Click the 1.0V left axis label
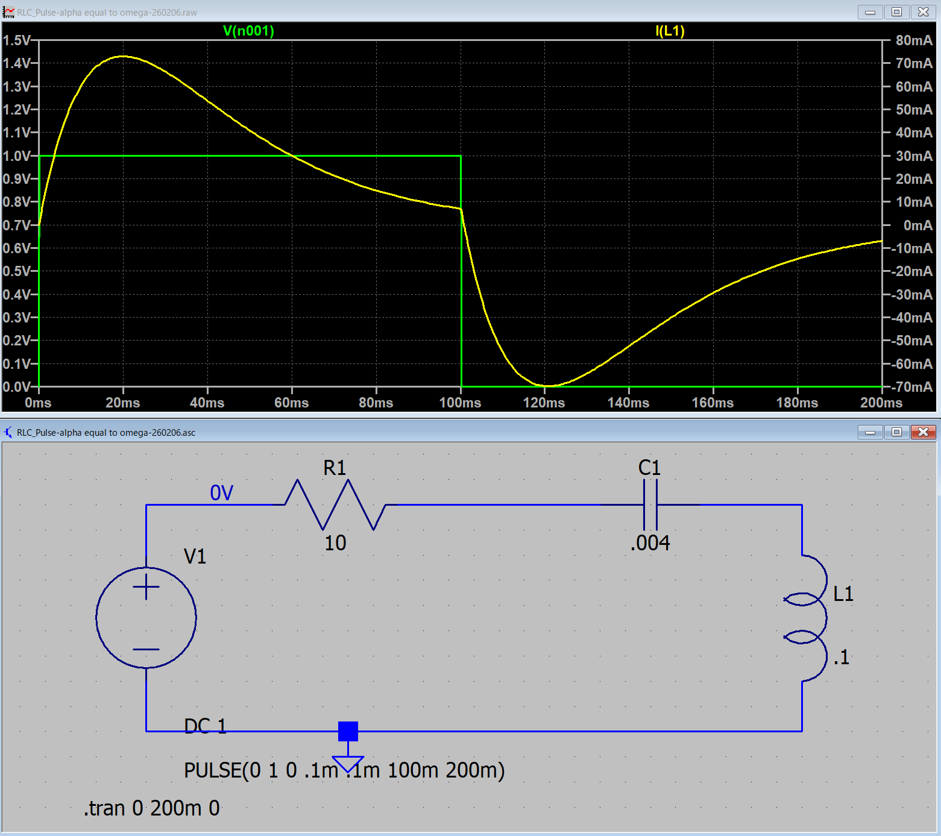Viewport: 941px width, 836px height. coord(17,156)
